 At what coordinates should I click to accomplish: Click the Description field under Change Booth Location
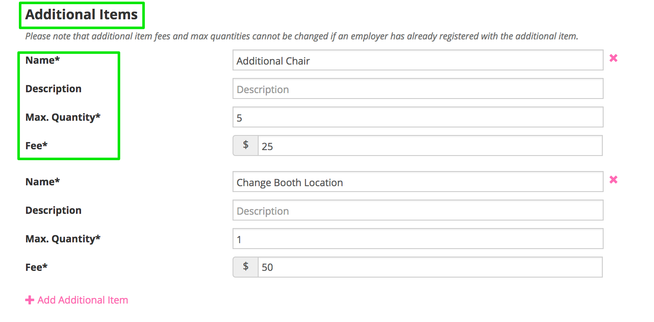point(418,211)
